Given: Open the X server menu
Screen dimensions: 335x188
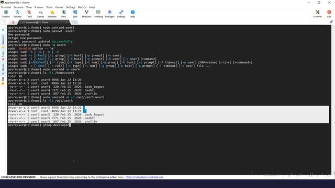Looking at the screenshot, I should point(39,7).
